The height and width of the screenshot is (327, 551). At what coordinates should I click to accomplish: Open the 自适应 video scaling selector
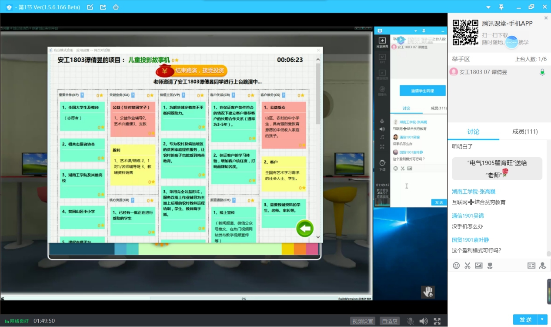(x=389, y=321)
